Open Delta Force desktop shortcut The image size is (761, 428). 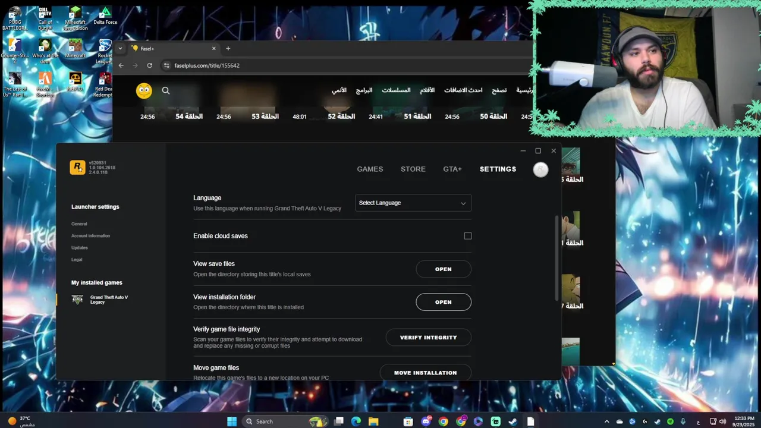pyautogui.click(x=105, y=16)
